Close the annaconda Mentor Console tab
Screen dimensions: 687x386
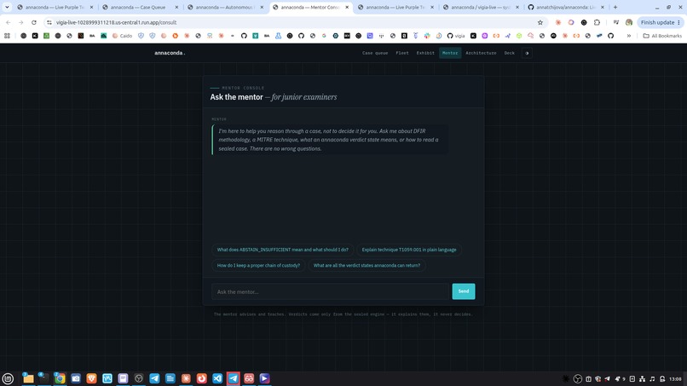coord(347,8)
